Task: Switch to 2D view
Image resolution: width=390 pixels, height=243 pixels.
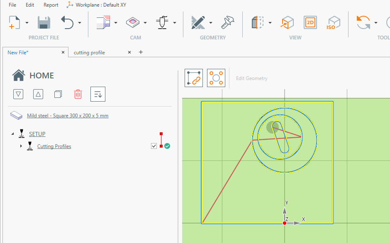Action: [310, 22]
